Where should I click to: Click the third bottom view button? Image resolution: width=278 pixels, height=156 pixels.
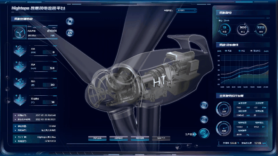click(140, 138)
